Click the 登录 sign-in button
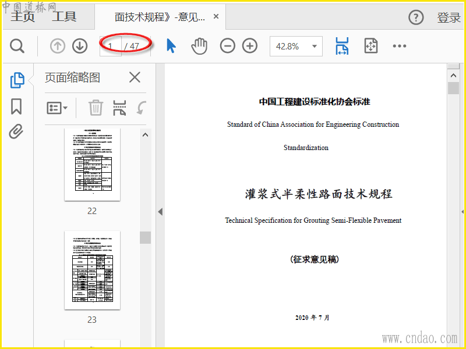 (449, 18)
